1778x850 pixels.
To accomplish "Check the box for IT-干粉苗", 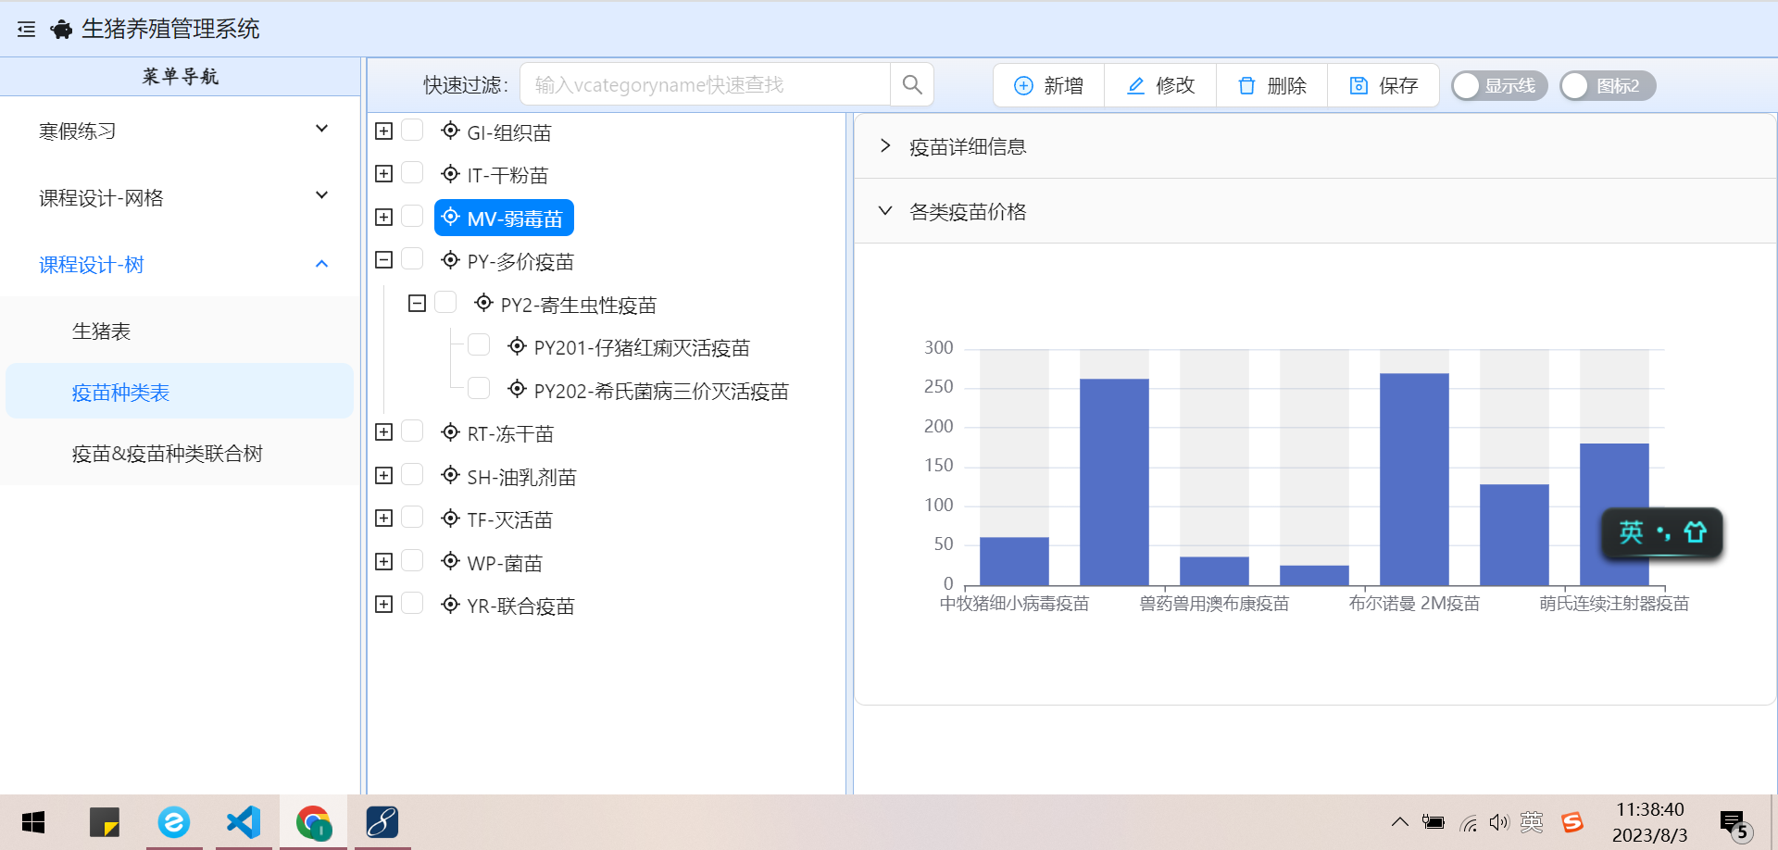I will 412,173.
